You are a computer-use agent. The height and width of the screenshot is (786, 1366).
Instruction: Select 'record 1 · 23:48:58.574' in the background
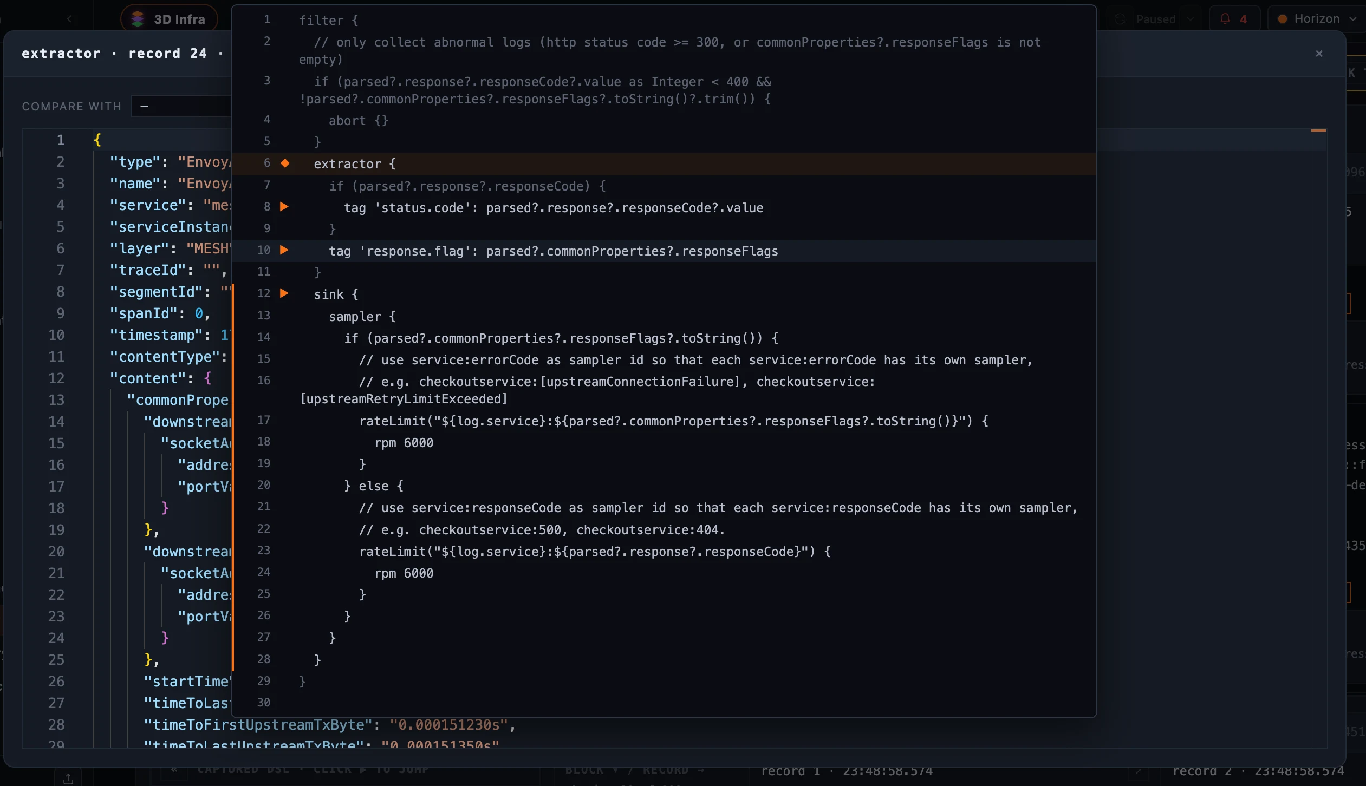point(847,771)
